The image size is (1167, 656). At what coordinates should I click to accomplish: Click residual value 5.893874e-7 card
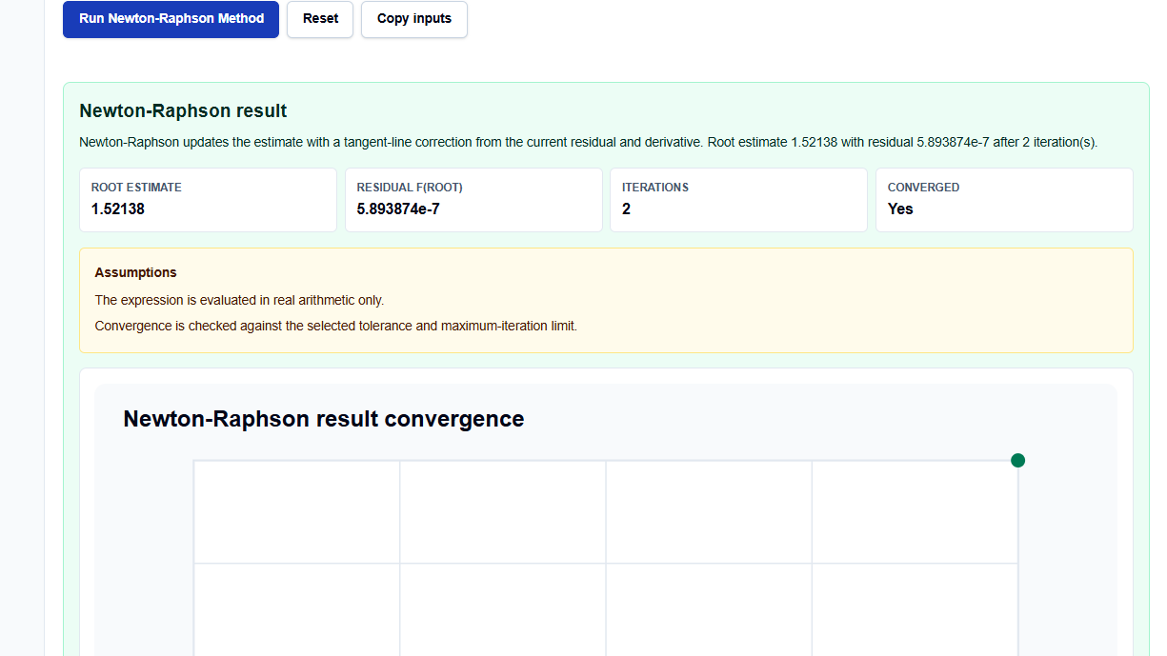[x=473, y=200]
